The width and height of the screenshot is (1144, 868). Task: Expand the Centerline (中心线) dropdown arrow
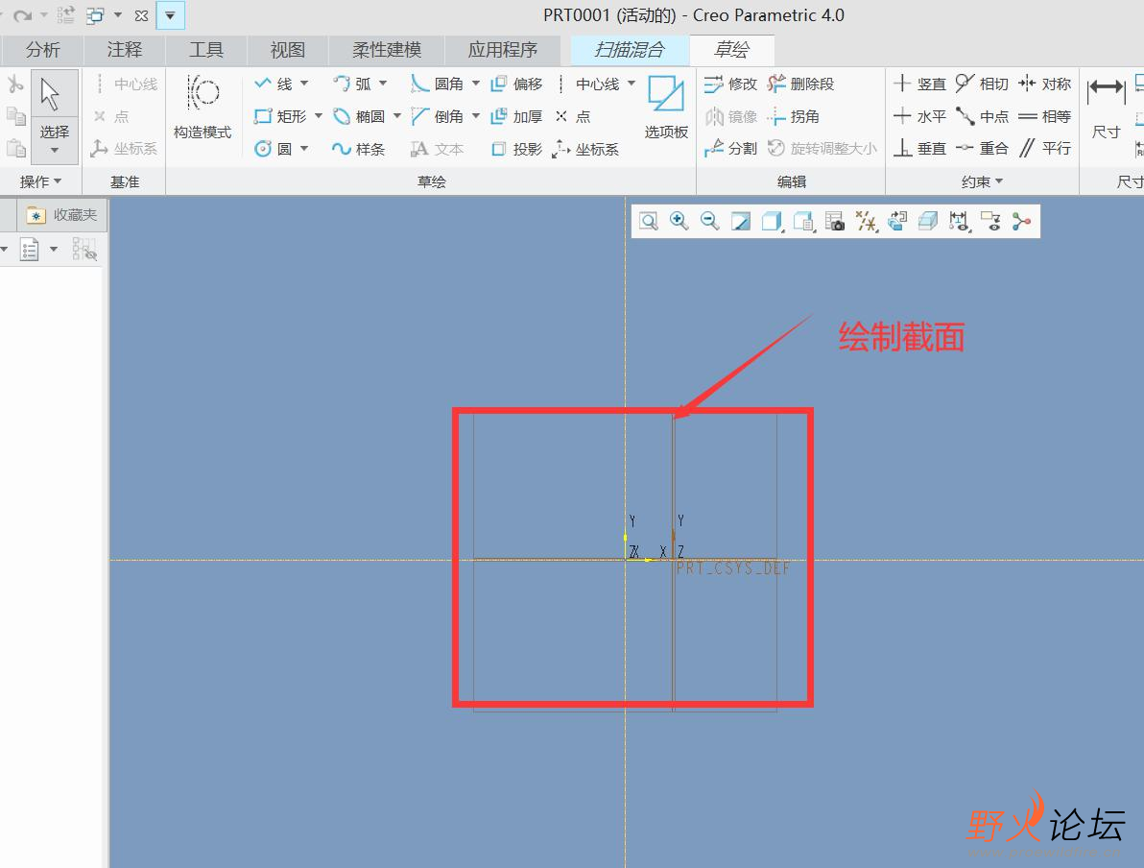click(x=632, y=84)
